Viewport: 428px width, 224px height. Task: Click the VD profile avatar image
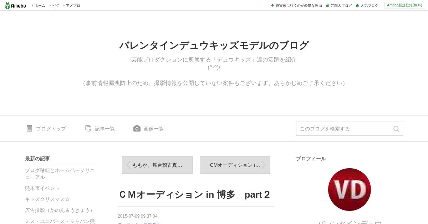click(x=350, y=190)
